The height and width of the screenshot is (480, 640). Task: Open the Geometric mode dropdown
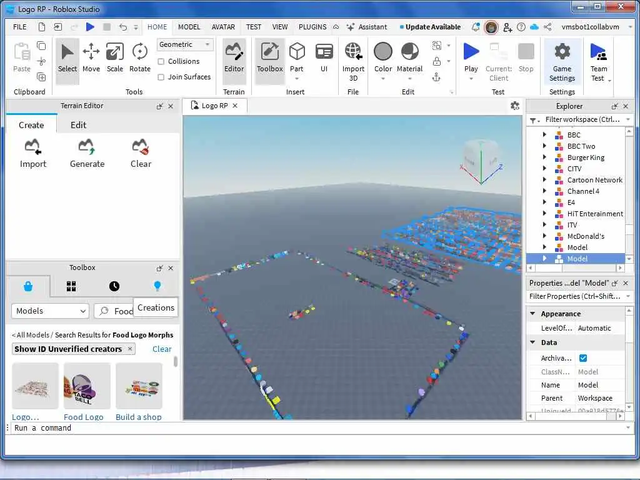tap(184, 44)
